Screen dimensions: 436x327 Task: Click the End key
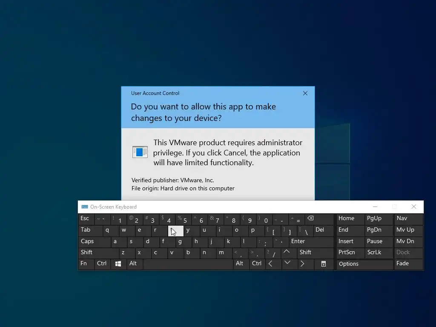pyautogui.click(x=350, y=230)
